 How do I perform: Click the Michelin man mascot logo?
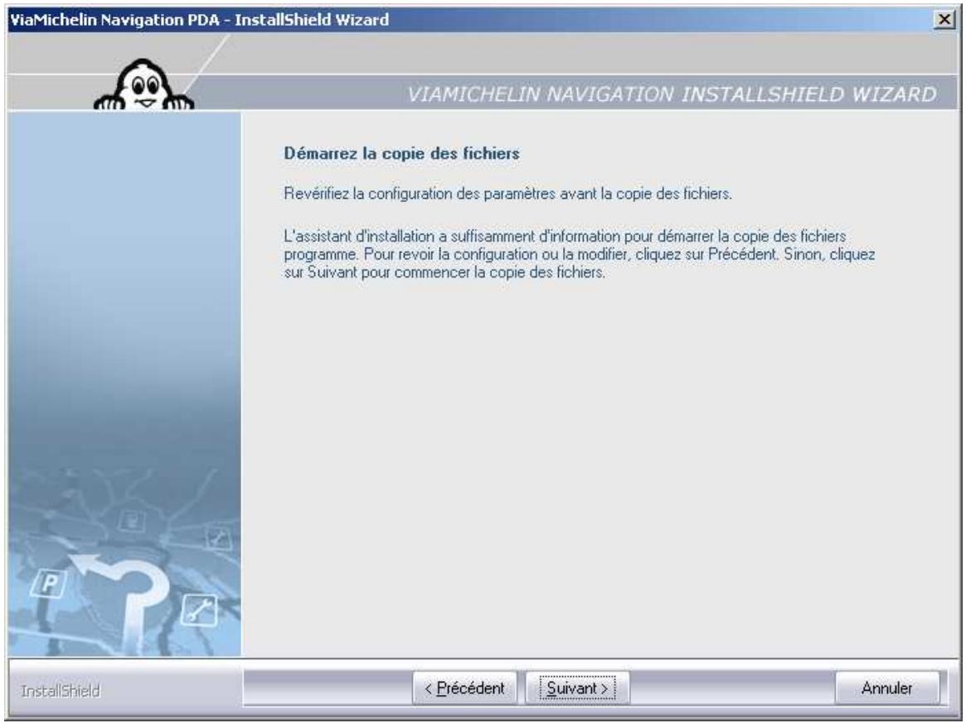tap(144, 85)
